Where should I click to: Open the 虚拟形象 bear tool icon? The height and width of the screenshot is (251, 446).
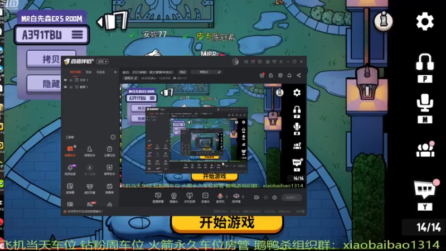coord(90,188)
